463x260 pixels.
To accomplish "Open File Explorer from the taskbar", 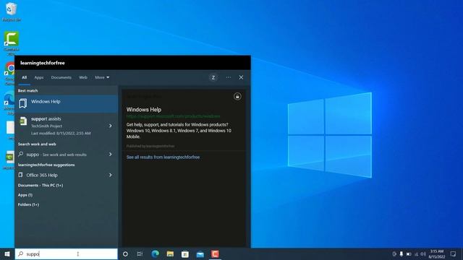I will tap(170, 253).
